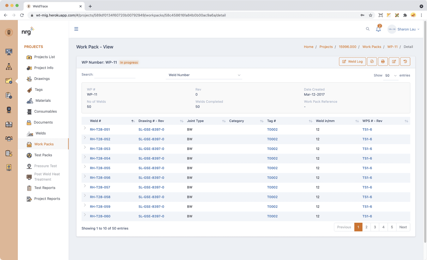Image resolution: width=427 pixels, height=260 pixels.
Task: Open the Weld Number search dropdown
Action: (204, 75)
